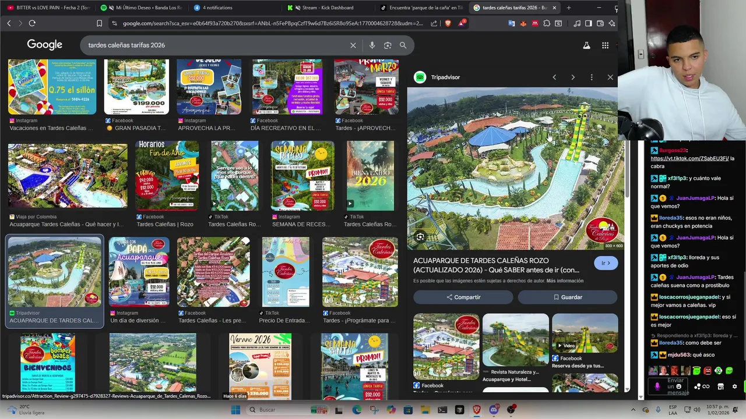Open MetaMask fox extension icon
746x419 pixels.
(523, 23)
